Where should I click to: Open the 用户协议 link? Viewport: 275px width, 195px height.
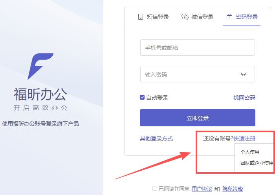[202, 189]
